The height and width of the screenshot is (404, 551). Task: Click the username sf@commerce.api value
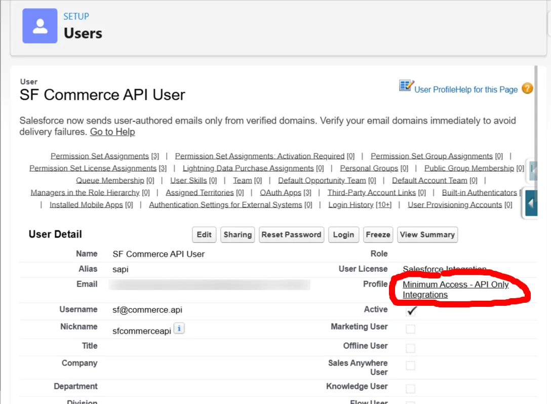click(x=147, y=310)
